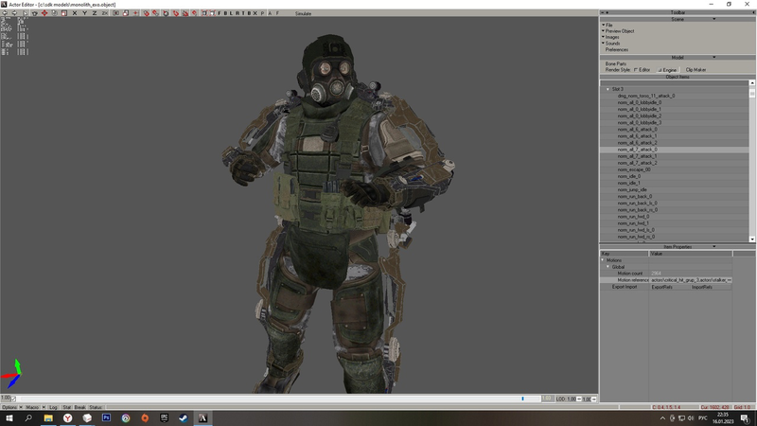Viewport: 757px width, 426px height.
Task: Open the Macro menu in status bar
Action: (32, 408)
